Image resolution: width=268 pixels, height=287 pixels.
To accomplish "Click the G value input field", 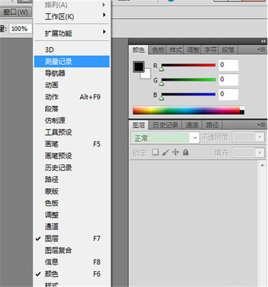I will 228,79.
